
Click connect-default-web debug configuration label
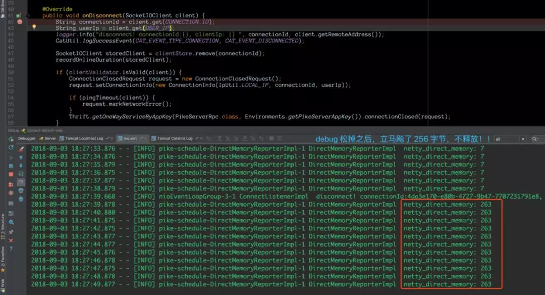click(x=45, y=130)
